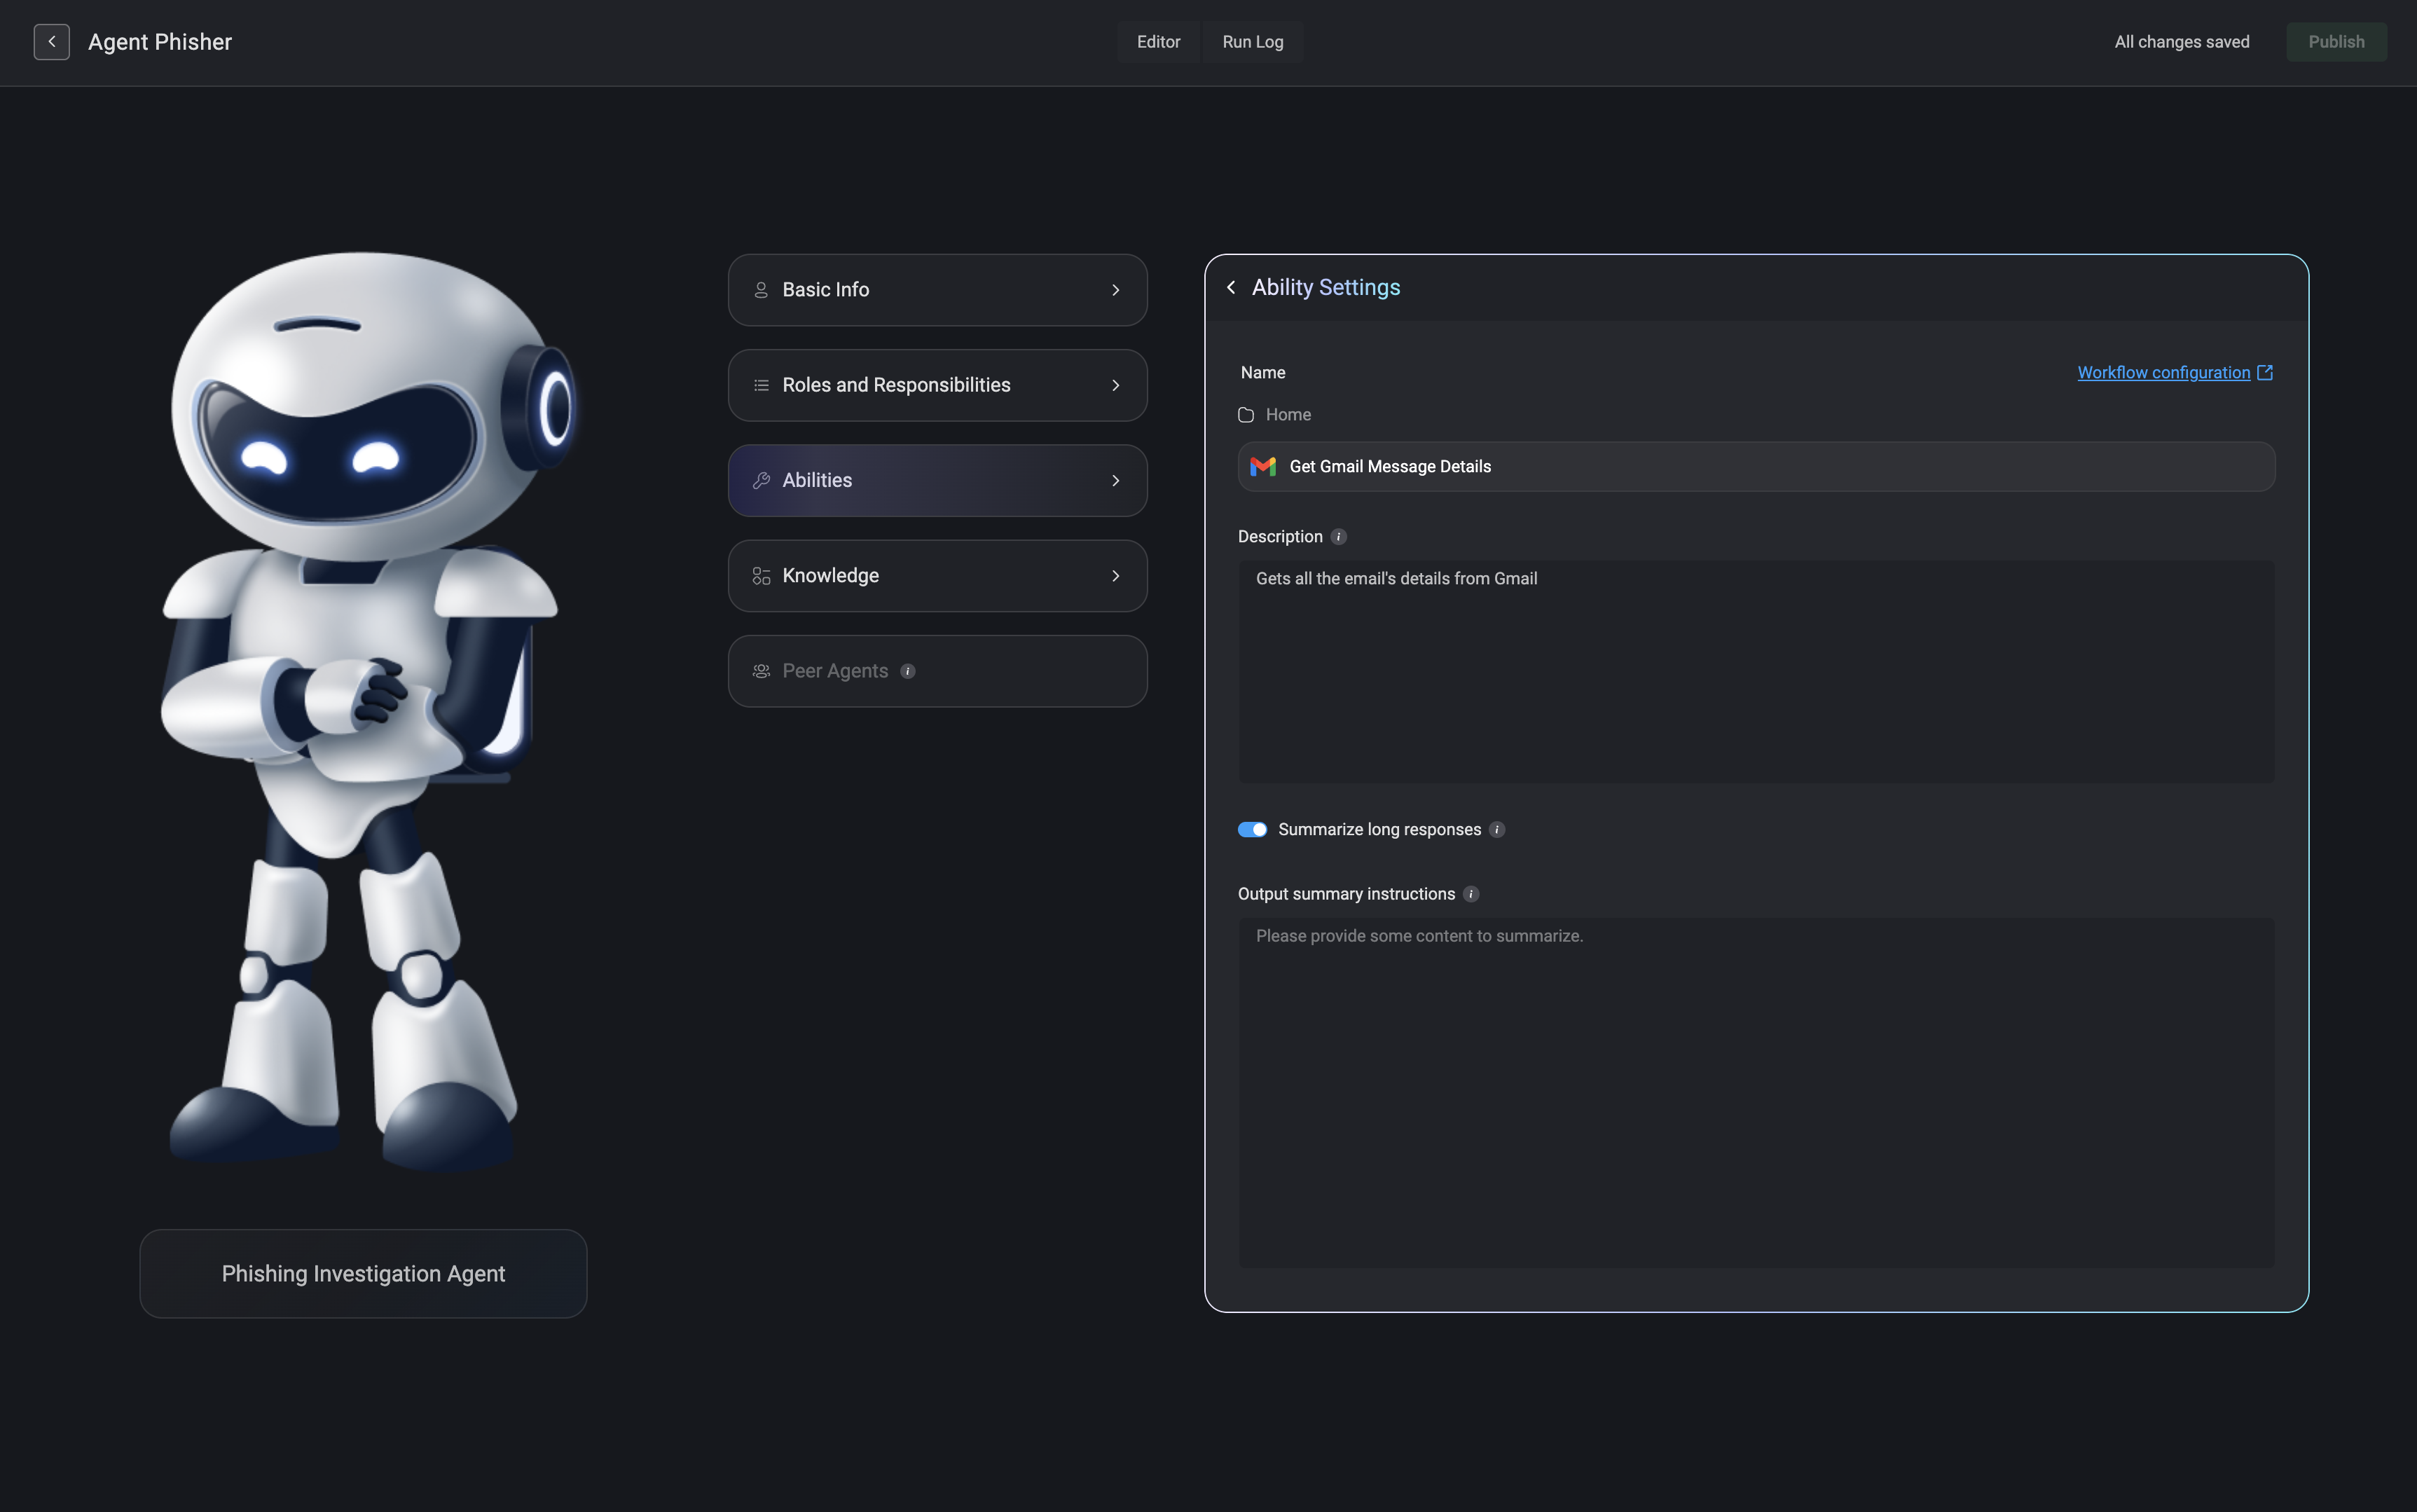
Task: Click info icon beside Output summary instructions
Action: [1471, 894]
